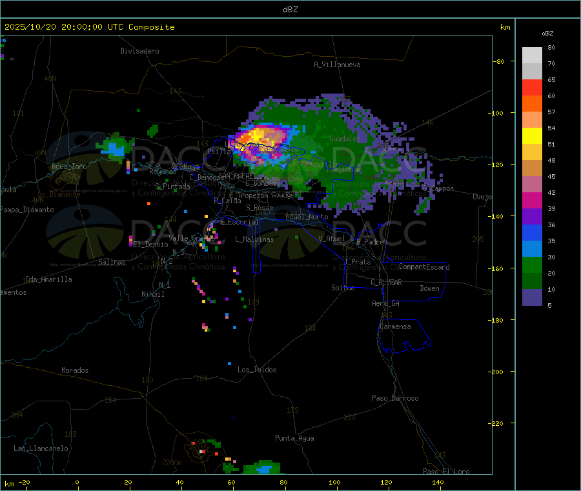Click the S_Pintada location label

click(x=172, y=186)
